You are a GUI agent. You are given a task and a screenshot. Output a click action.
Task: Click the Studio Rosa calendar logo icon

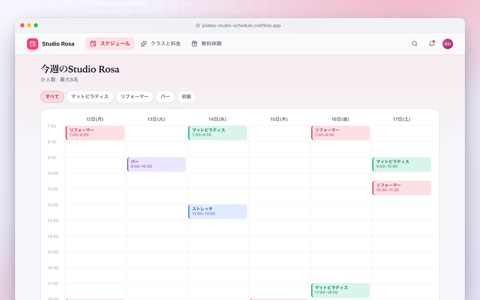tap(33, 44)
